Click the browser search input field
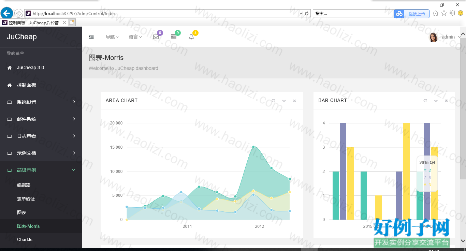This screenshot has width=466, height=251. pos(353,14)
